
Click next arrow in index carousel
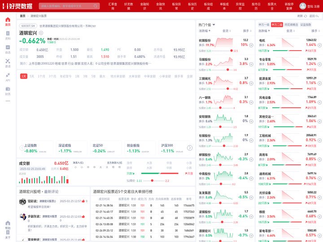pyautogui.click(x=190, y=148)
